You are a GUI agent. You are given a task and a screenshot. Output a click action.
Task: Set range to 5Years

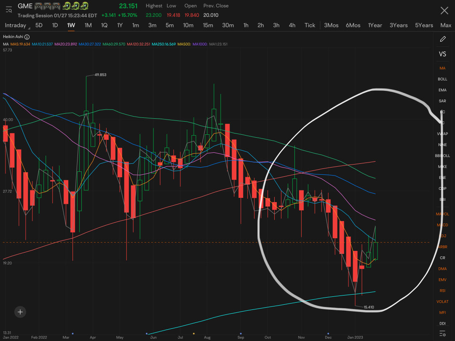424,25
